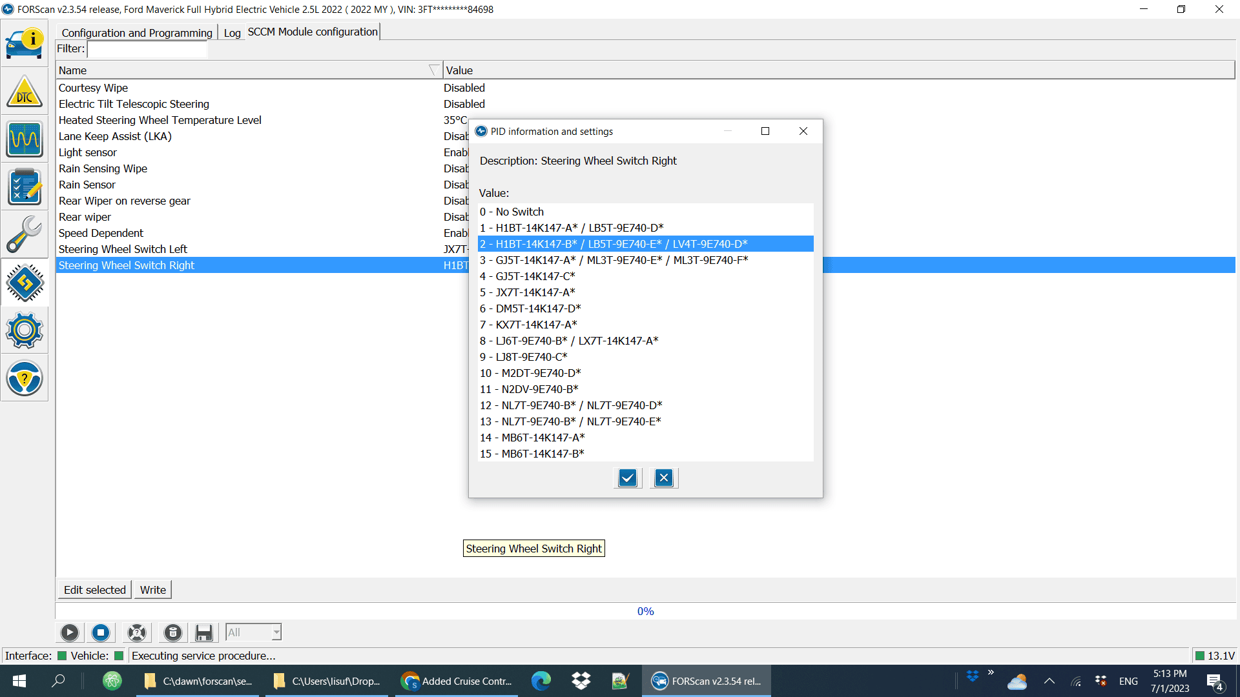
Task: Click the Play start button
Action: 70,632
